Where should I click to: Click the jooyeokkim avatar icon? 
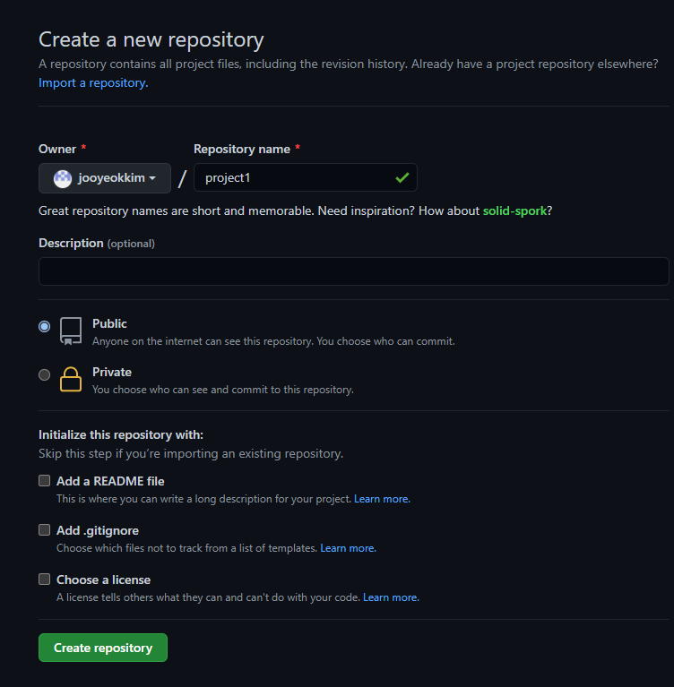coord(63,179)
